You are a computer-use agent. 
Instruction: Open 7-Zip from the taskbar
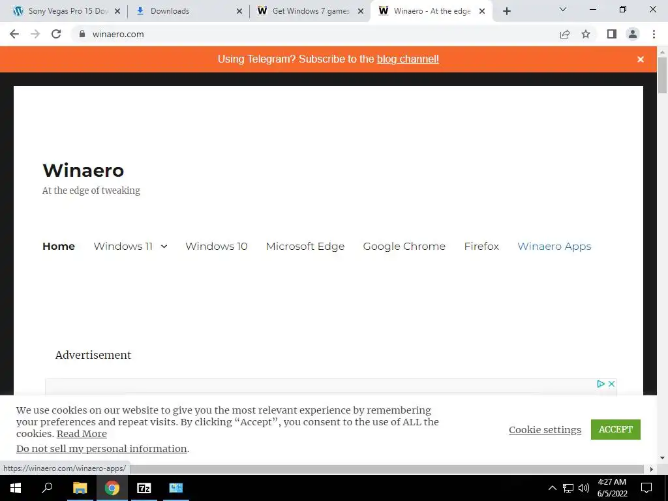[x=144, y=488]
